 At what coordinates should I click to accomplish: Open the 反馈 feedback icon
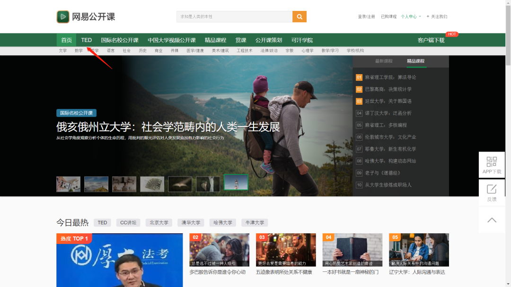pyautogui.click(x=492, y=189)
